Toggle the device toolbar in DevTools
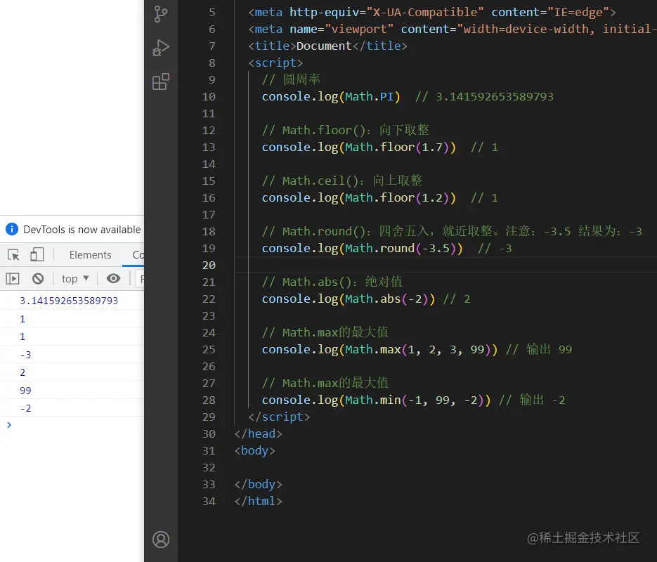657x562 pixels. pos(37,254)
